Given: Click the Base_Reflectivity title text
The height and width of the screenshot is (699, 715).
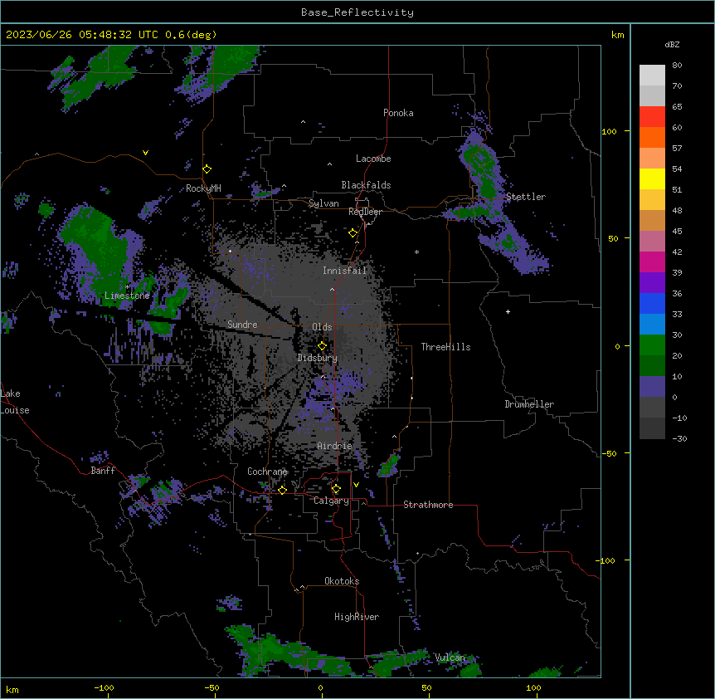Looking at the screenshot, I should point(357,12).
